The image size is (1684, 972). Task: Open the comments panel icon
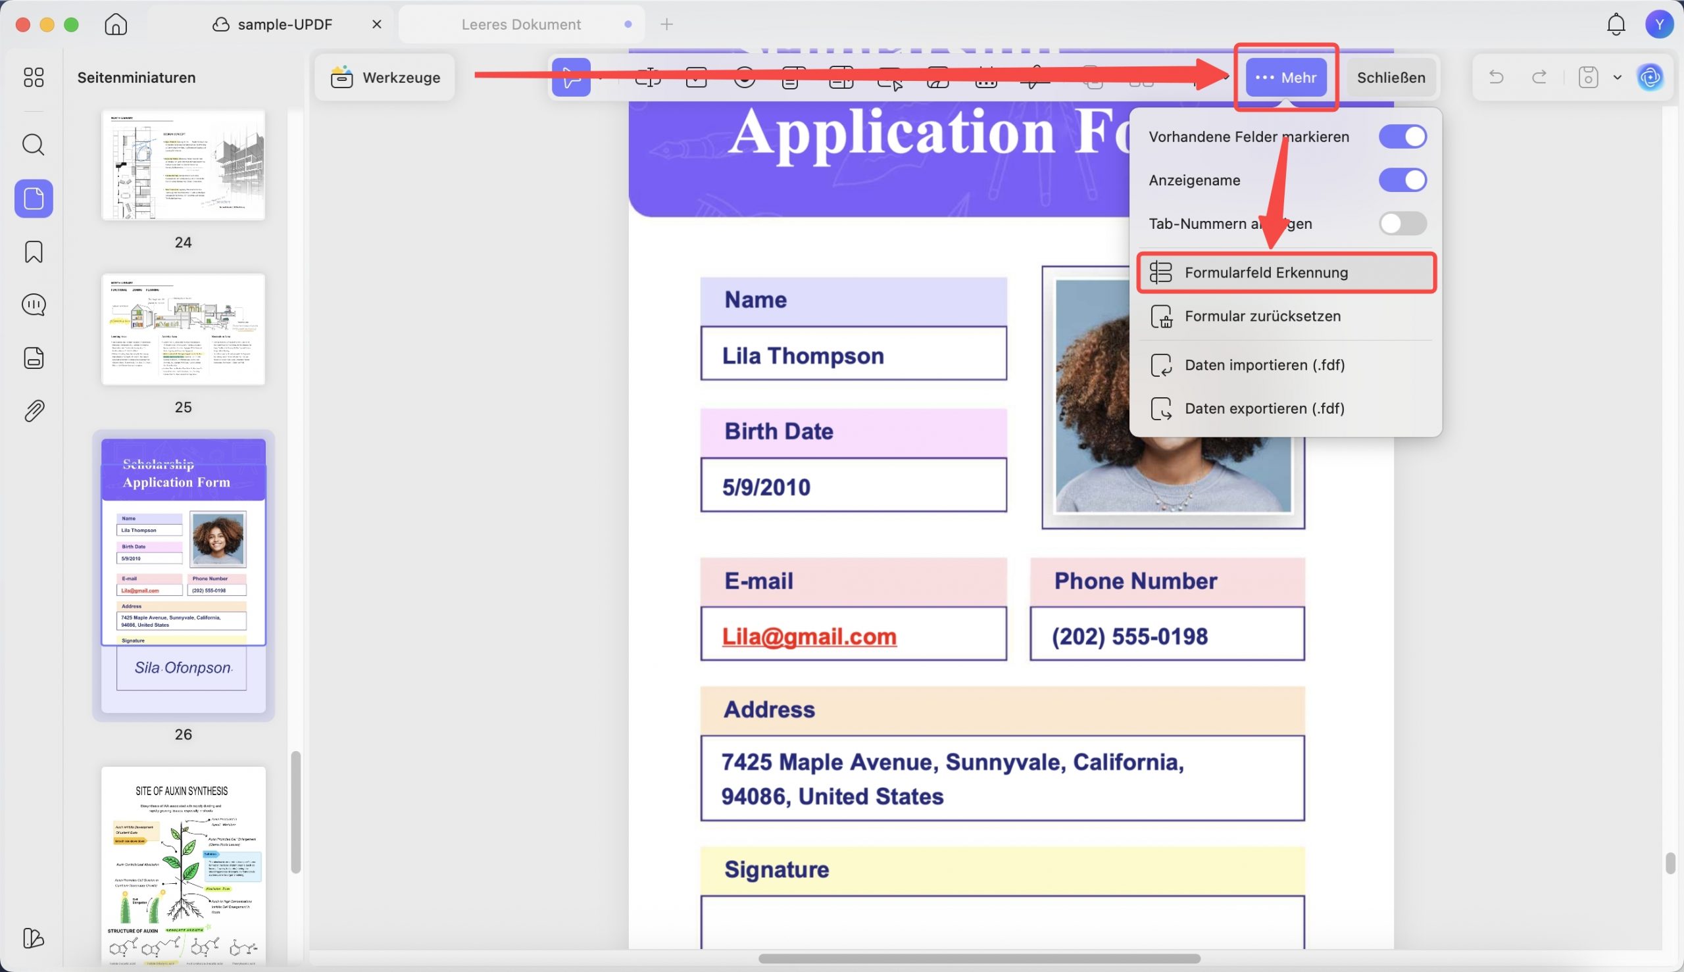click(x=34, y=305)
